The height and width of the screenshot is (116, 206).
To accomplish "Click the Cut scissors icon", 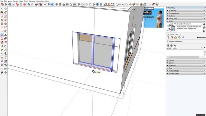I will coord(14,4).
